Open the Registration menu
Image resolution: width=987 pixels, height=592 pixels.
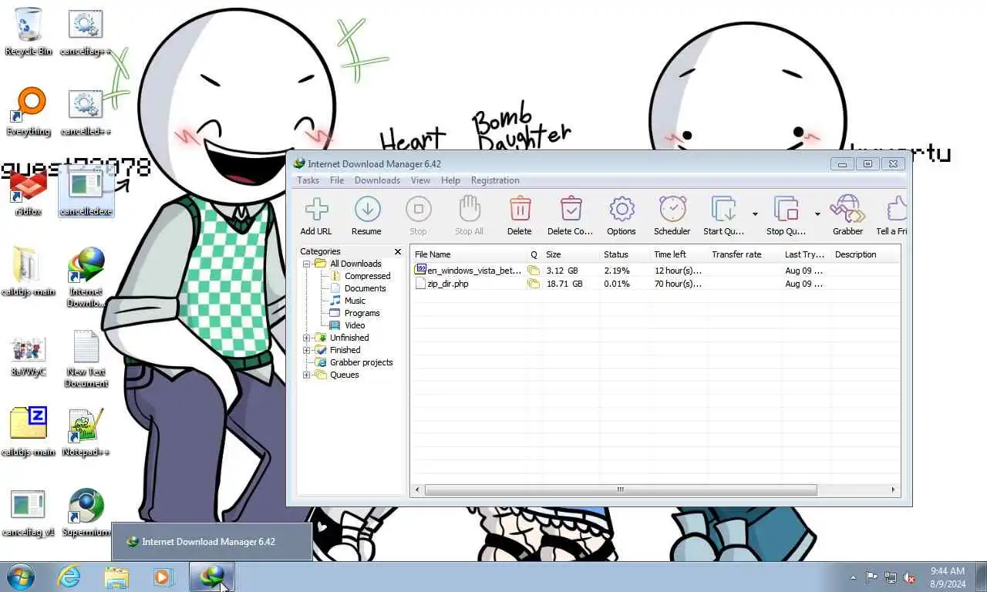(x=495, y=180)
